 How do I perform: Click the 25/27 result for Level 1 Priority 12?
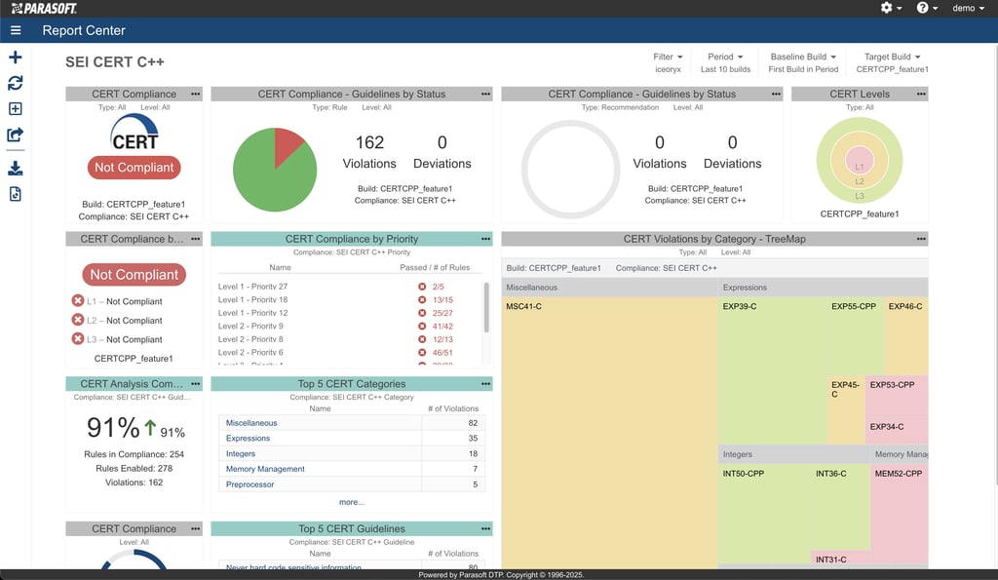click(442, 313)
